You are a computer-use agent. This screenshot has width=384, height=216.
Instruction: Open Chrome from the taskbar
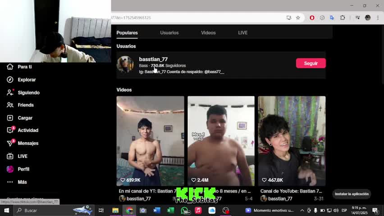129,210
